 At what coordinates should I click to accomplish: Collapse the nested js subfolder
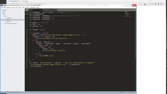pos(3,16)
